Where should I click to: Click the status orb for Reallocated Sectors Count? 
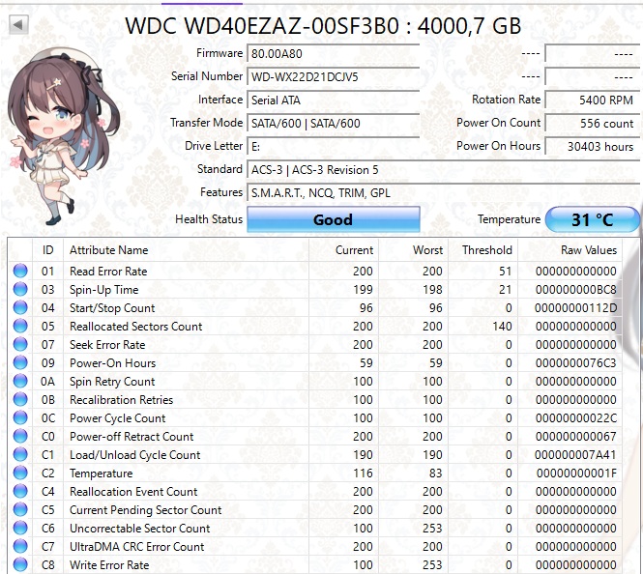pyautogui.click(x=20, y=326)
